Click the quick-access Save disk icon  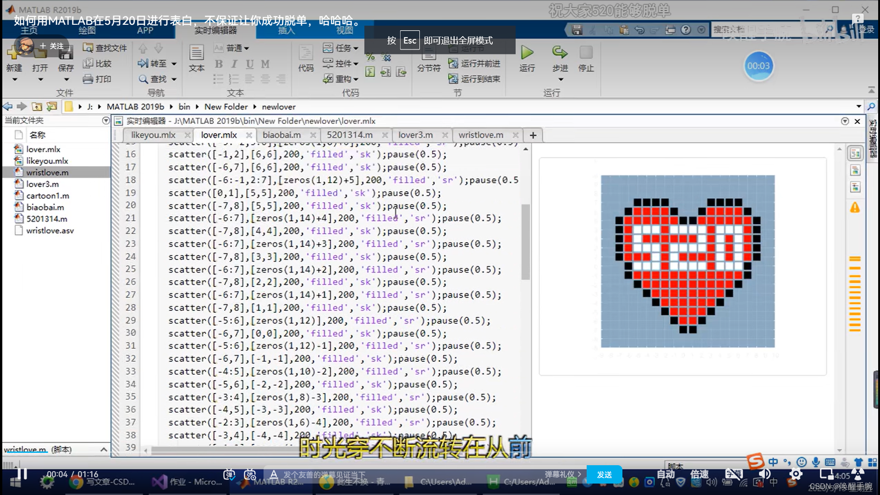click(x=577, y=30)
